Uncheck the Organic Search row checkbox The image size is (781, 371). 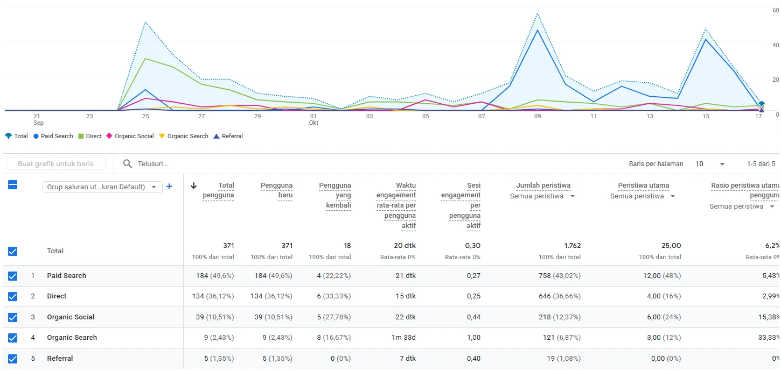pos(12,338)
